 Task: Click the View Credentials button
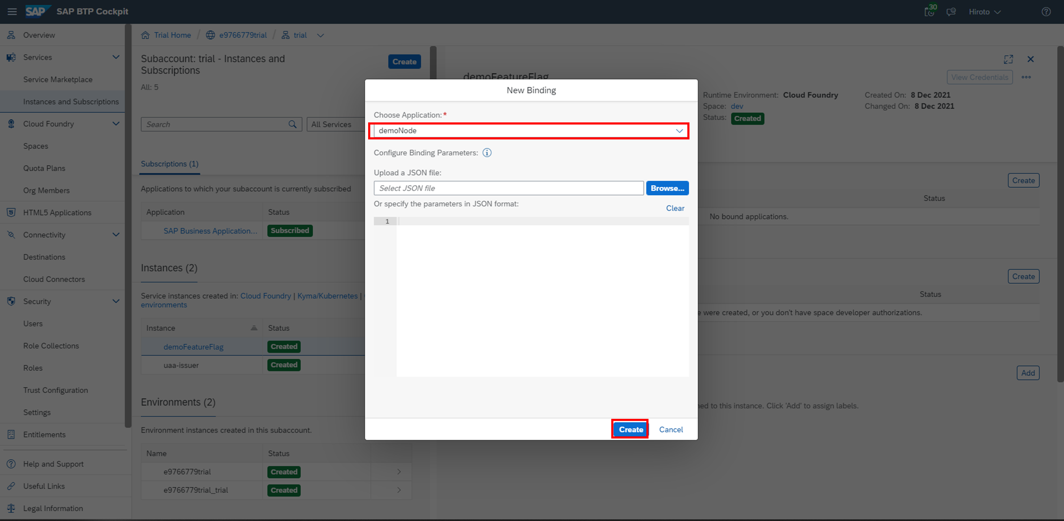(979, 77)
